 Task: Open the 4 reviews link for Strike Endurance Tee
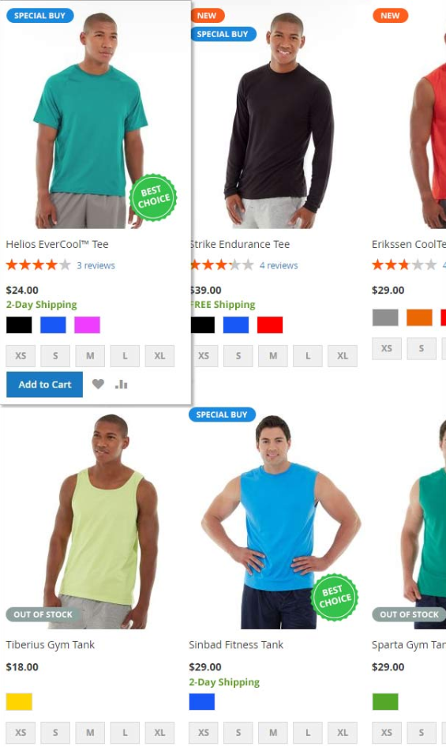tap(279, 265)
